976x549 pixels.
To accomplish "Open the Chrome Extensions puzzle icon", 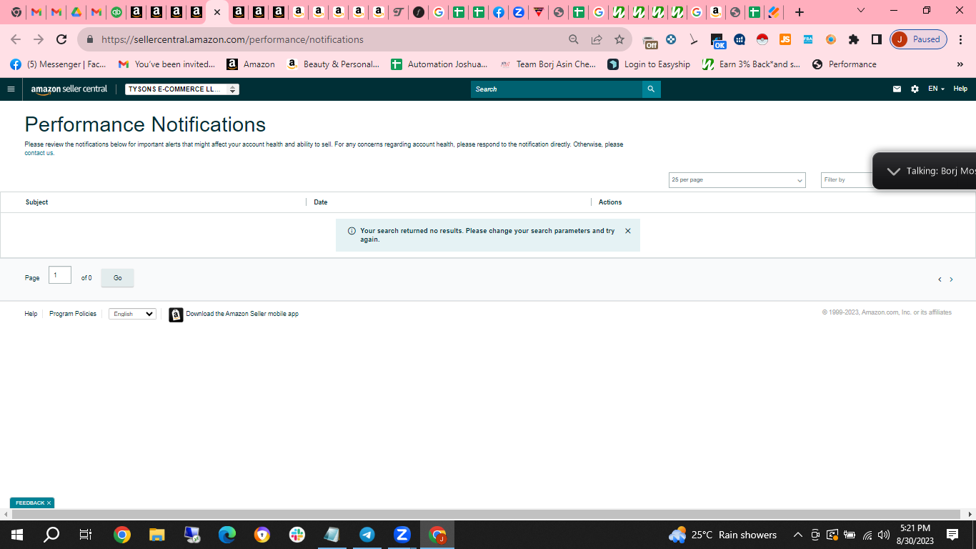I will [x=854, y=39].
